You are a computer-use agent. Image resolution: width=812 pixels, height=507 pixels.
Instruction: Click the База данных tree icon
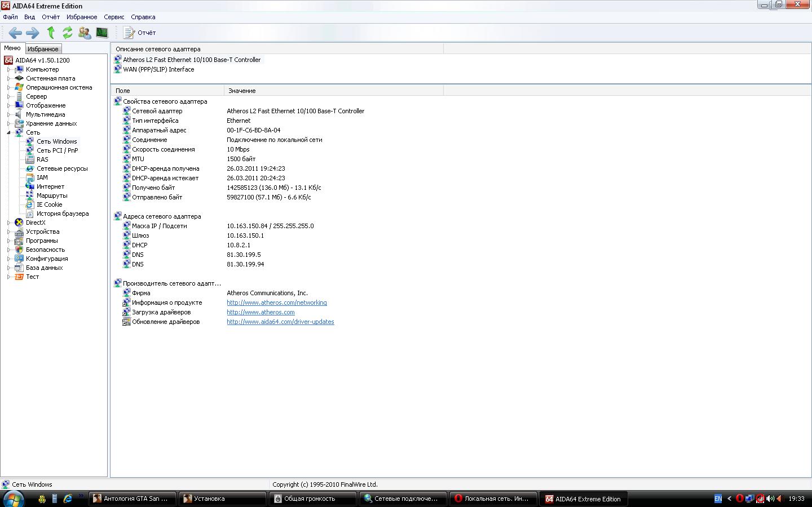click(x=19, y=268)
